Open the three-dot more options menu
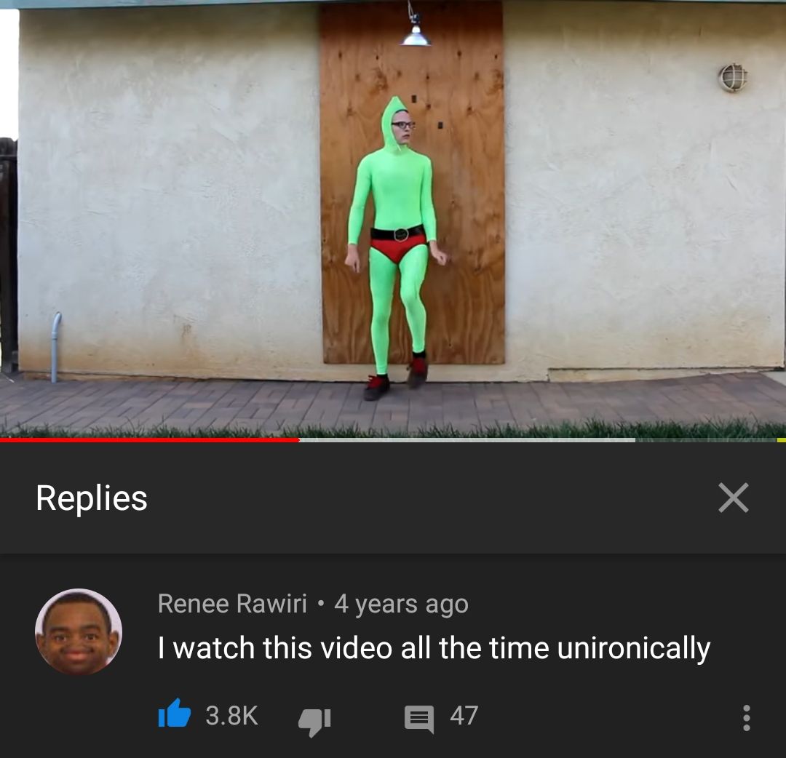 (x=747, y=717)
